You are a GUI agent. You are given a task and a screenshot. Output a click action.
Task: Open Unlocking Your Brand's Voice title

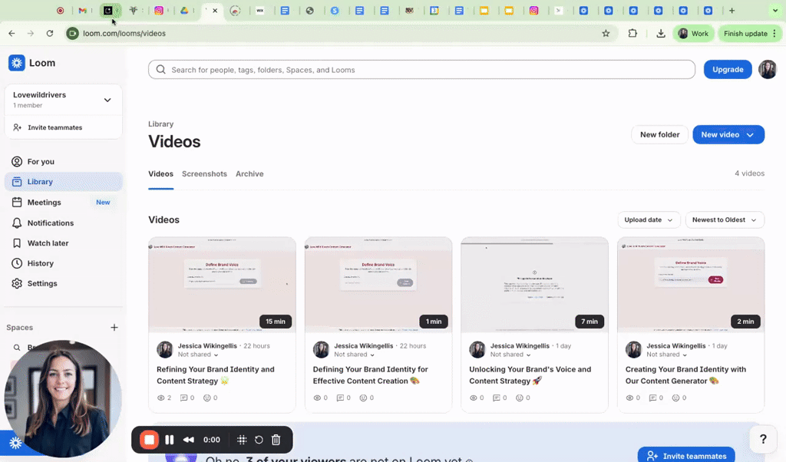[530, 375]
